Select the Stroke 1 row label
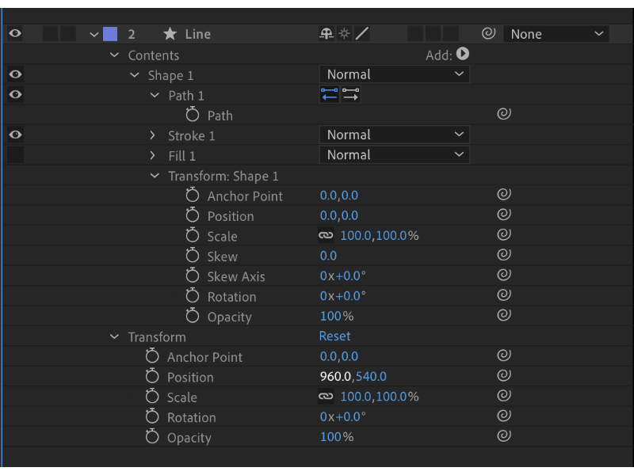This screenshot has height=475, width=634. [x=192, y=135]
